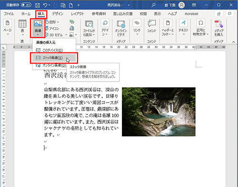Open the 画像 (Pictures) insert button
238x187 pixels.
(x=38, y=28)
